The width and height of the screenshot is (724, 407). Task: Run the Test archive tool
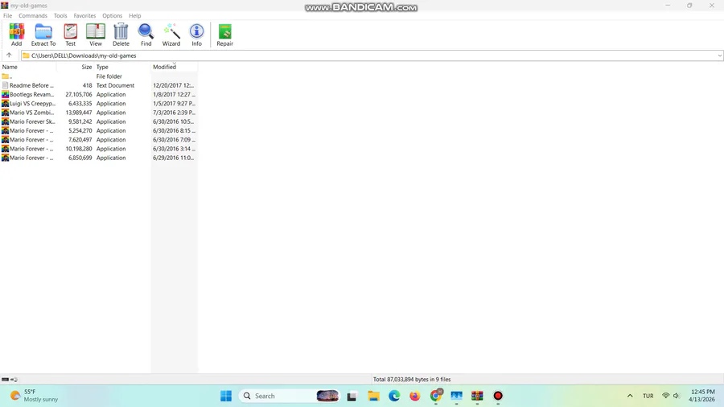[x=70, y=35]
